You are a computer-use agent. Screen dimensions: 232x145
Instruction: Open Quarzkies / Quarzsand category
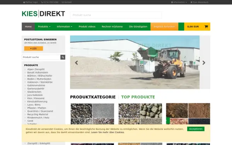40,111
